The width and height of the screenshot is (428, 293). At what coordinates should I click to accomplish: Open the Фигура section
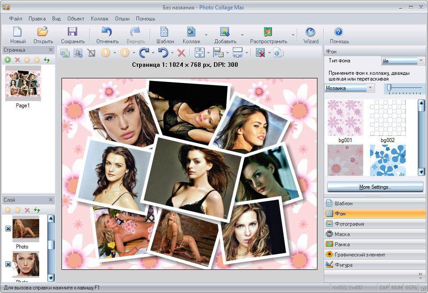(375, 265)
